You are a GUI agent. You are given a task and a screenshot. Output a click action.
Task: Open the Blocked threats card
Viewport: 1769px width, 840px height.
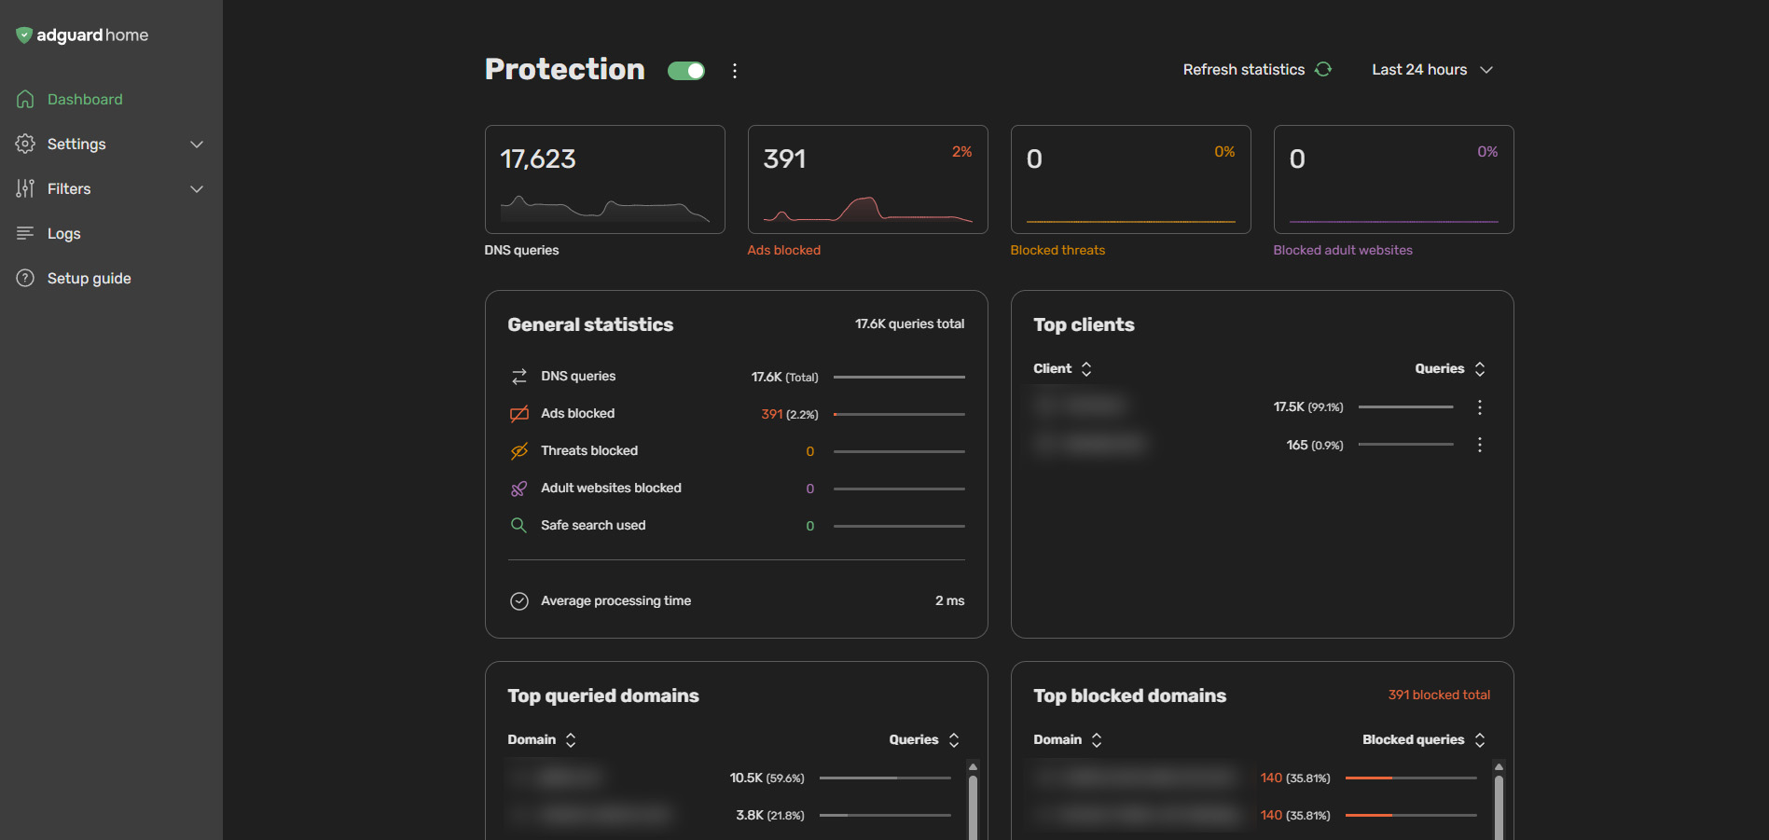[x=1131, y=179]
